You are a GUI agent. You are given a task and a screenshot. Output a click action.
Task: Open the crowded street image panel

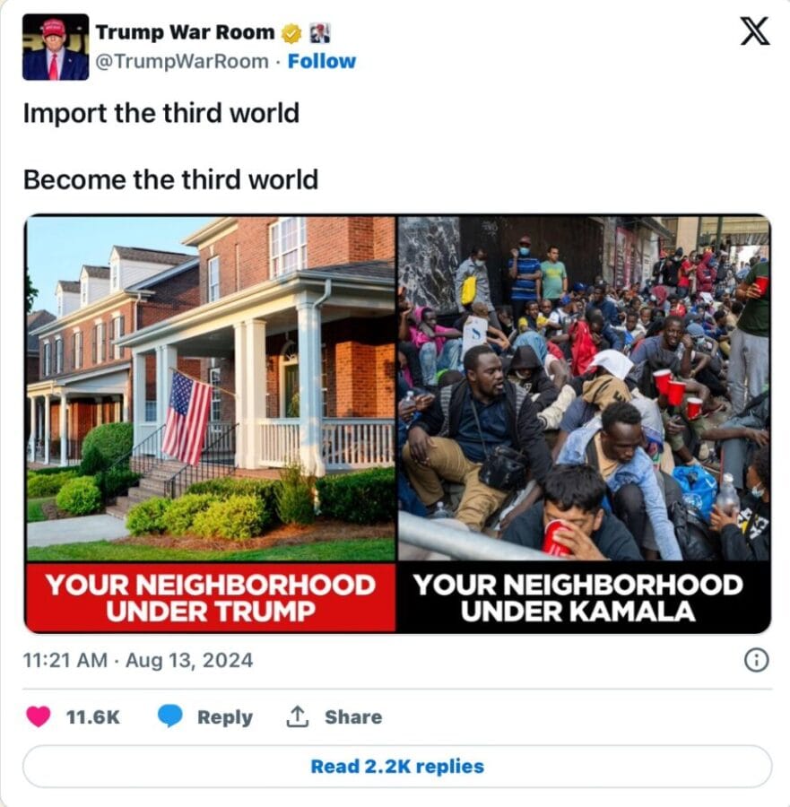pos(584,423)
